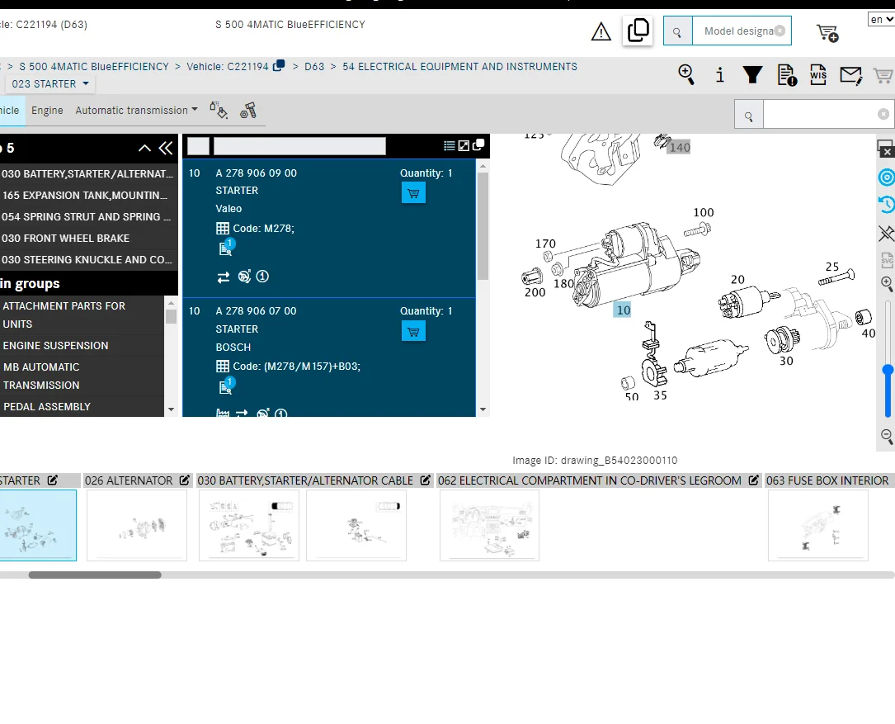This screenshot has height=724, width=895.
Task: Click the paint-bucket icon beside Automatic transmission
Action: [219, 110]
